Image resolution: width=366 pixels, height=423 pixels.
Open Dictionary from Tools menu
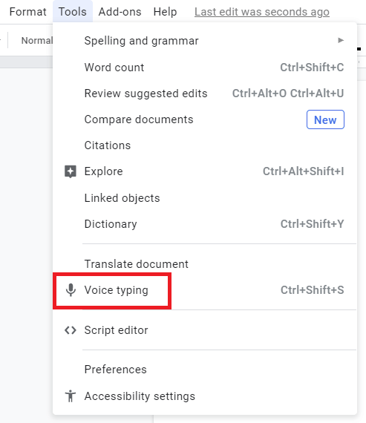205,224
